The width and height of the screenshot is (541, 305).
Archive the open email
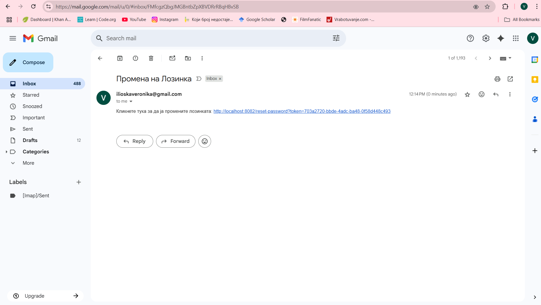click(x=120, y=58)
